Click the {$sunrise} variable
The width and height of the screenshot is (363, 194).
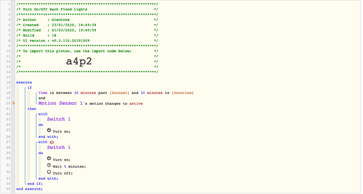coord(183,93)
